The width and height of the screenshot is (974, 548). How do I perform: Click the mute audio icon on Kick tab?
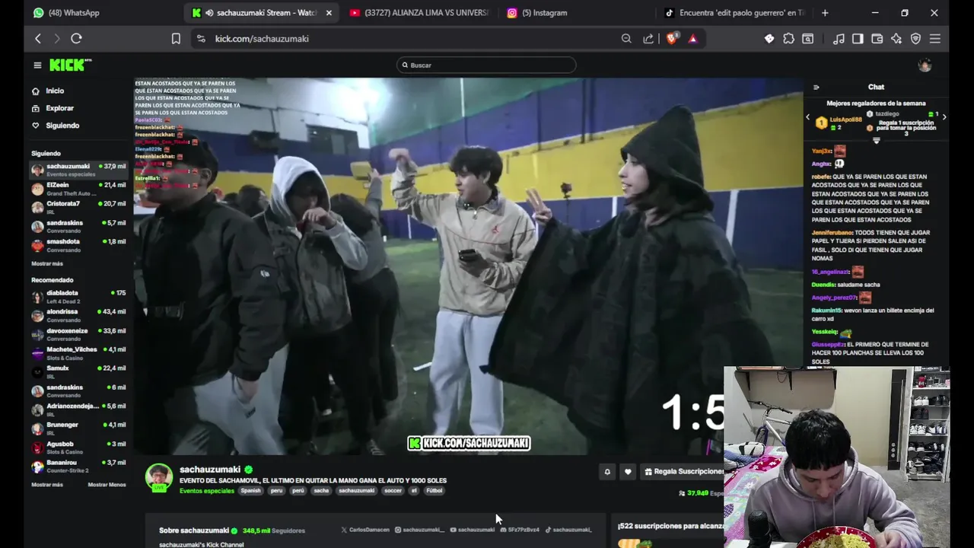pyautogui.click(x=209, y=13)
